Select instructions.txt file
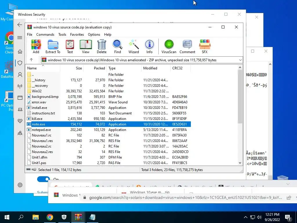Viewport: 297px width, 223px height. (x=108, y=113)
